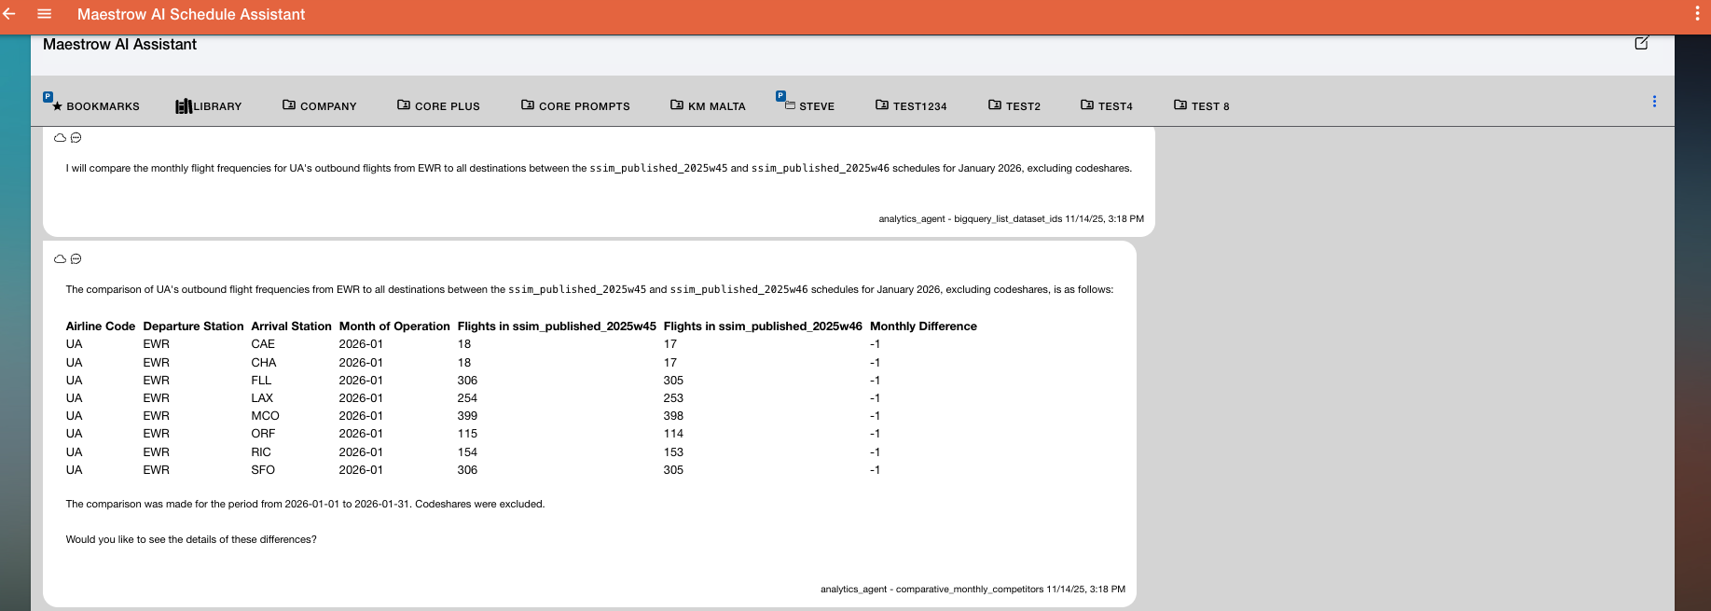Screen dimensions: 1711x611
Task: Open the Core Plus folder tab
Action: [x=438, y=105]
